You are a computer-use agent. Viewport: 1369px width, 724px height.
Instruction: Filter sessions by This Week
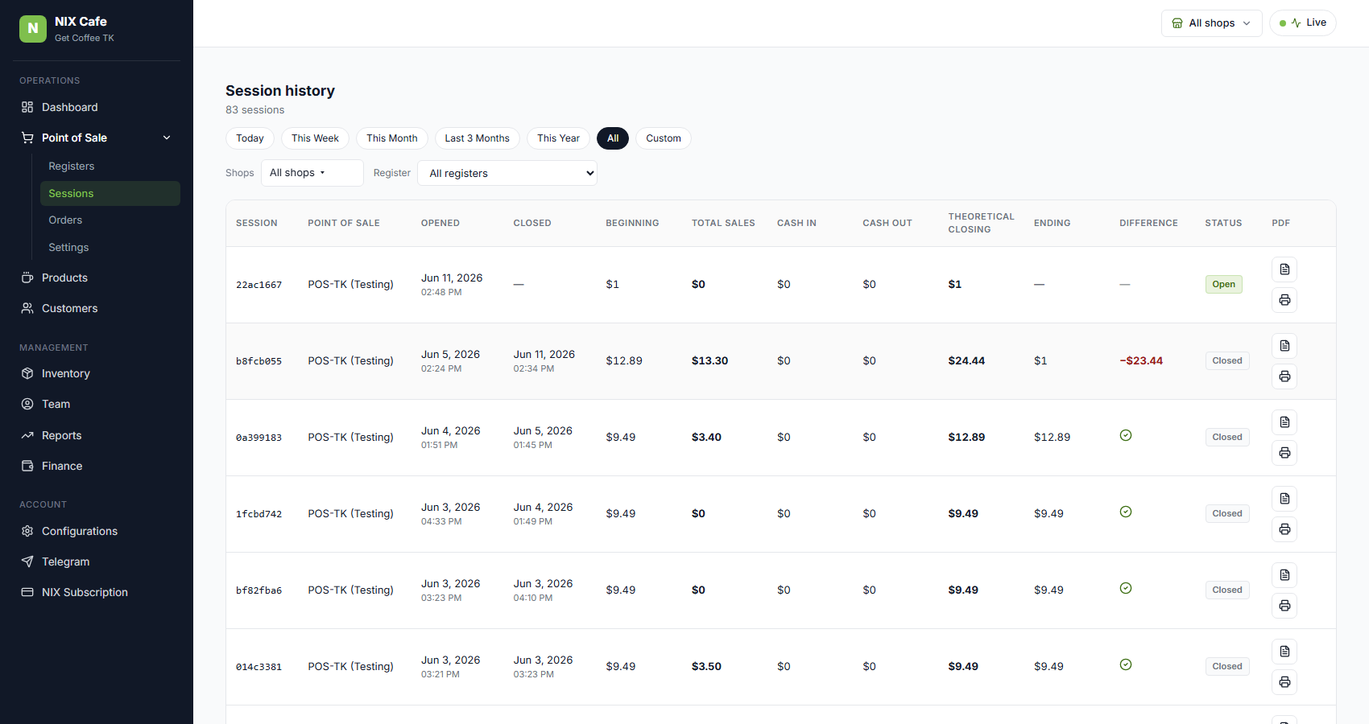tap(315, 138)
